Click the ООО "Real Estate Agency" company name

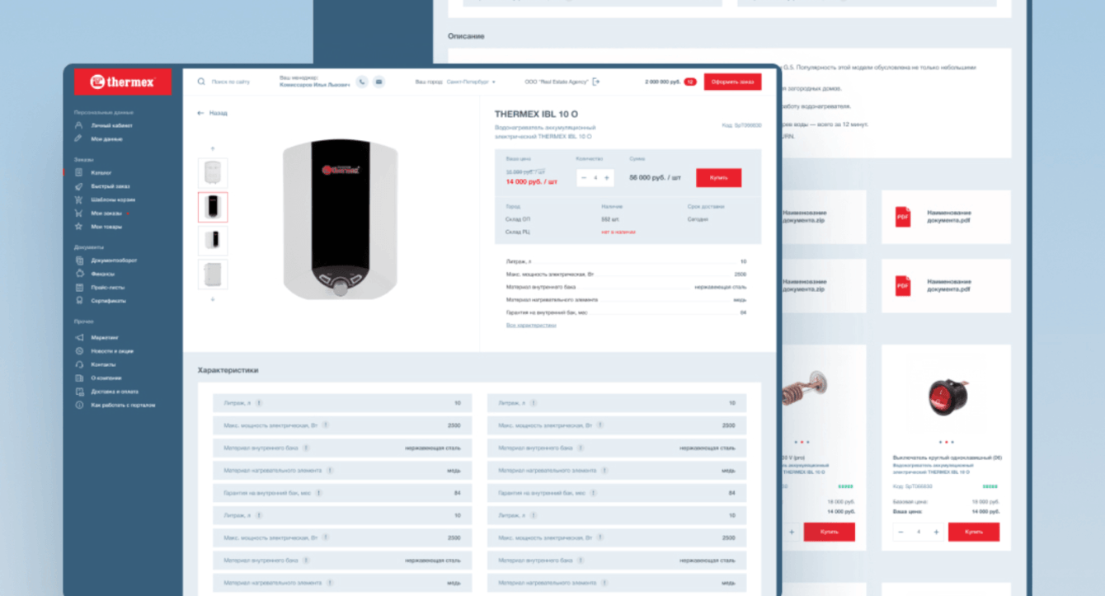557,82
